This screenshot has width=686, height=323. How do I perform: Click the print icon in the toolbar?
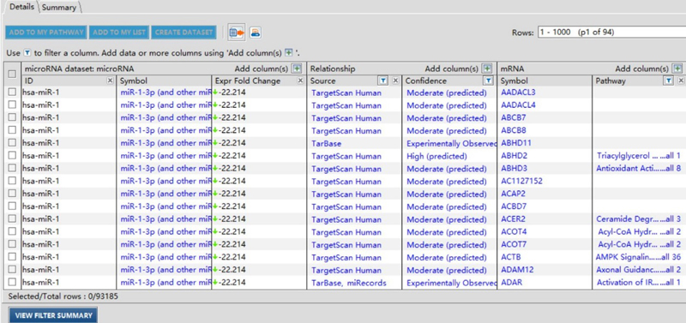coord(256,33)
